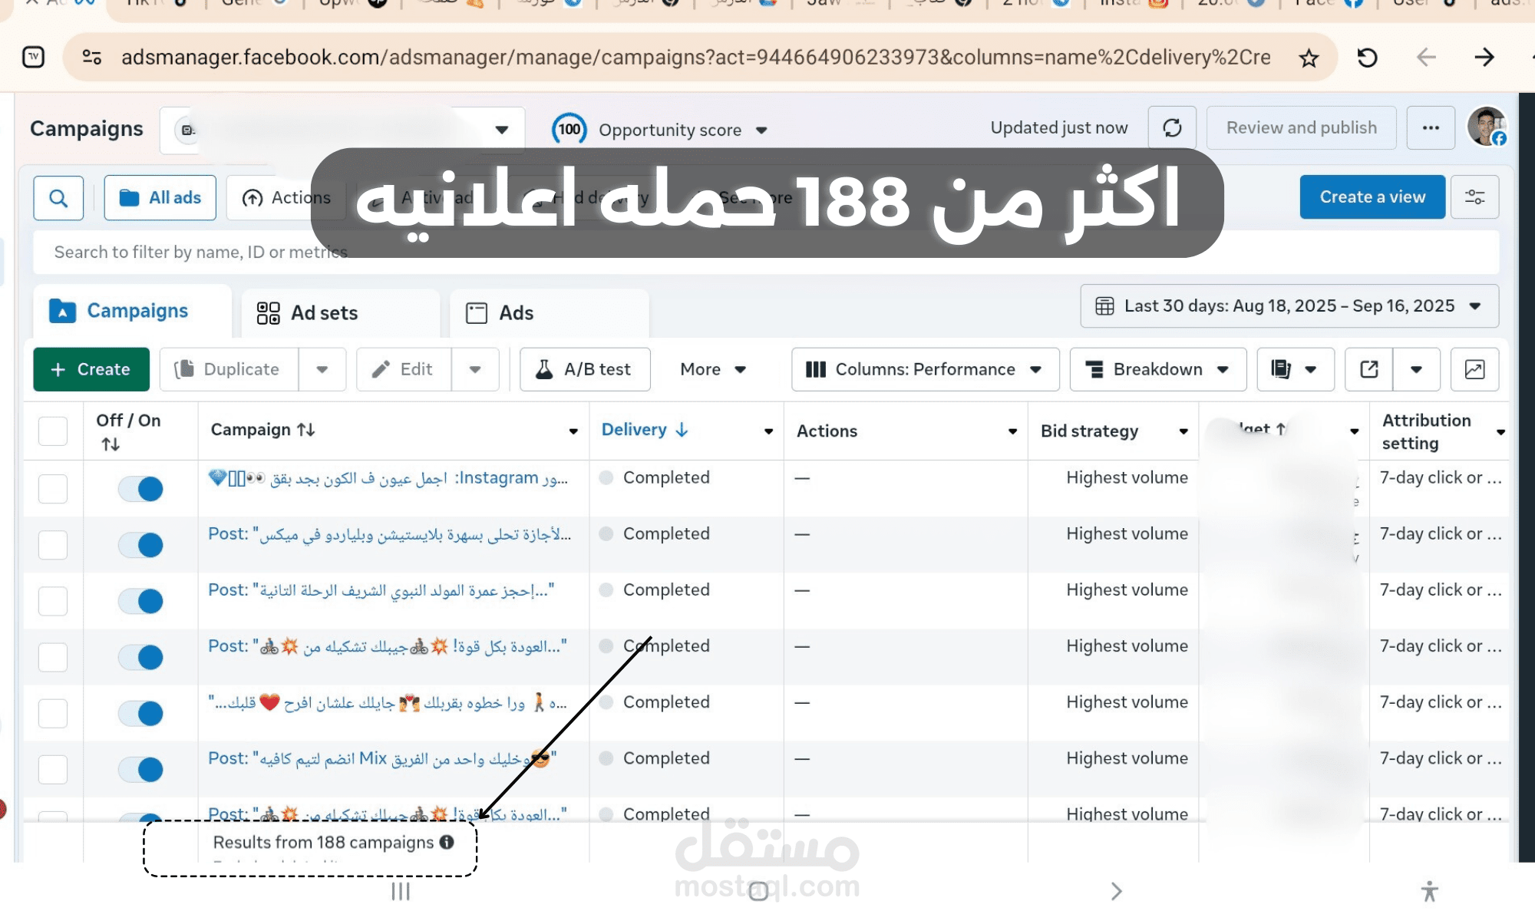Viewport: 1535px width, 921px height.
Task: Open the Mix campaign name link
Action: pyautogui.click(x=382, y=758)
